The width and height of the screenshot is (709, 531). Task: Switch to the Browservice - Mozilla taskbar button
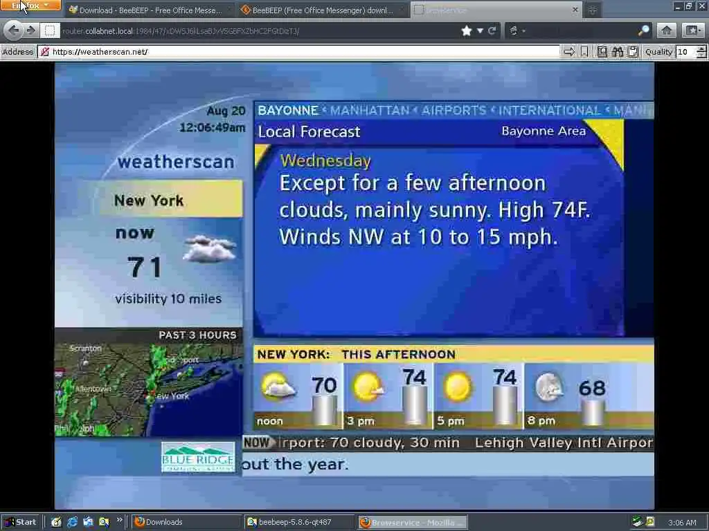coord(413,523)
